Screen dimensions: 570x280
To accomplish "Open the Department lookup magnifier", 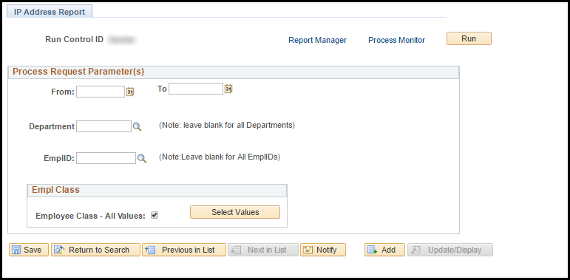I will (137, 126).
